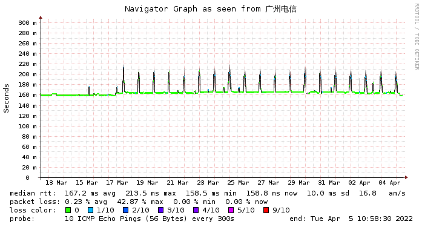Image resolution: width=422 pixels, height=227 pixels.
Task: Click the '300 m' y-axis label
Action: click(27, 23)
